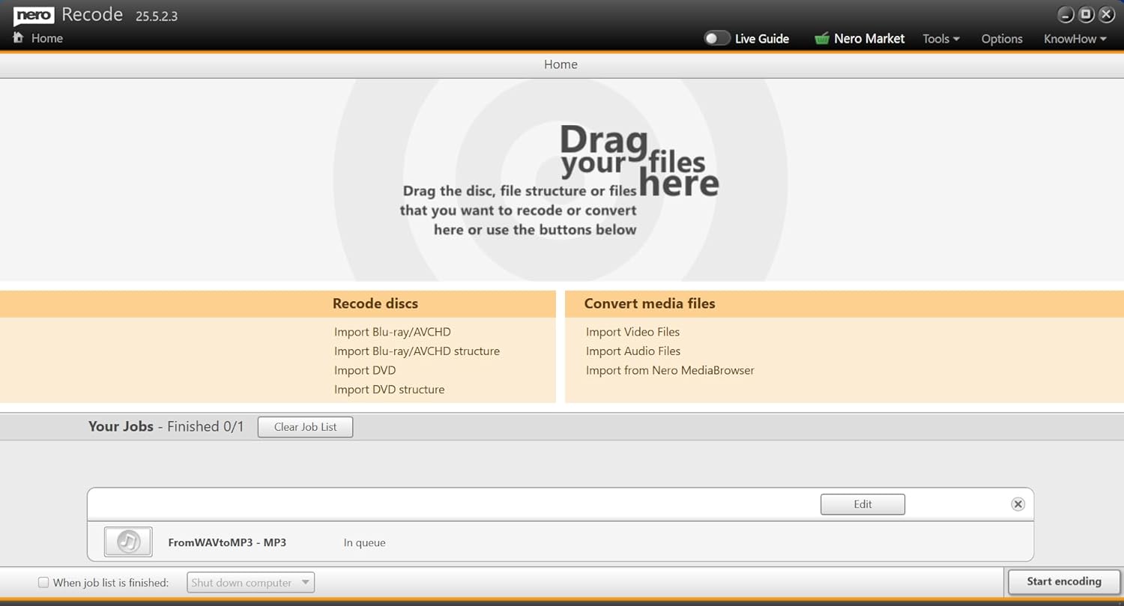
Task: Remove the FromWAVtoMP3 job with X icon
Action: (1018, 504)
